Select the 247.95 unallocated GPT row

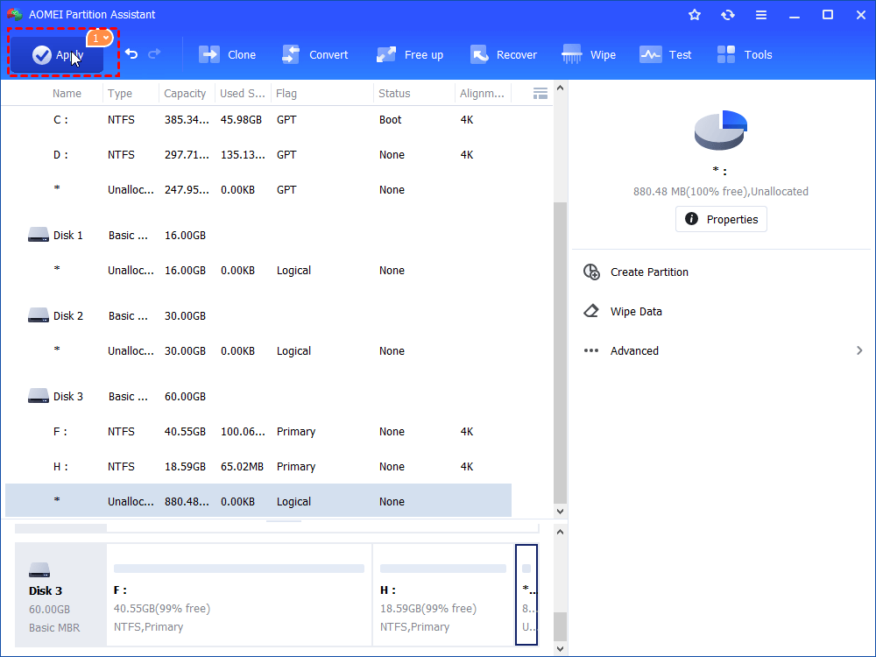tap(258, 189)
